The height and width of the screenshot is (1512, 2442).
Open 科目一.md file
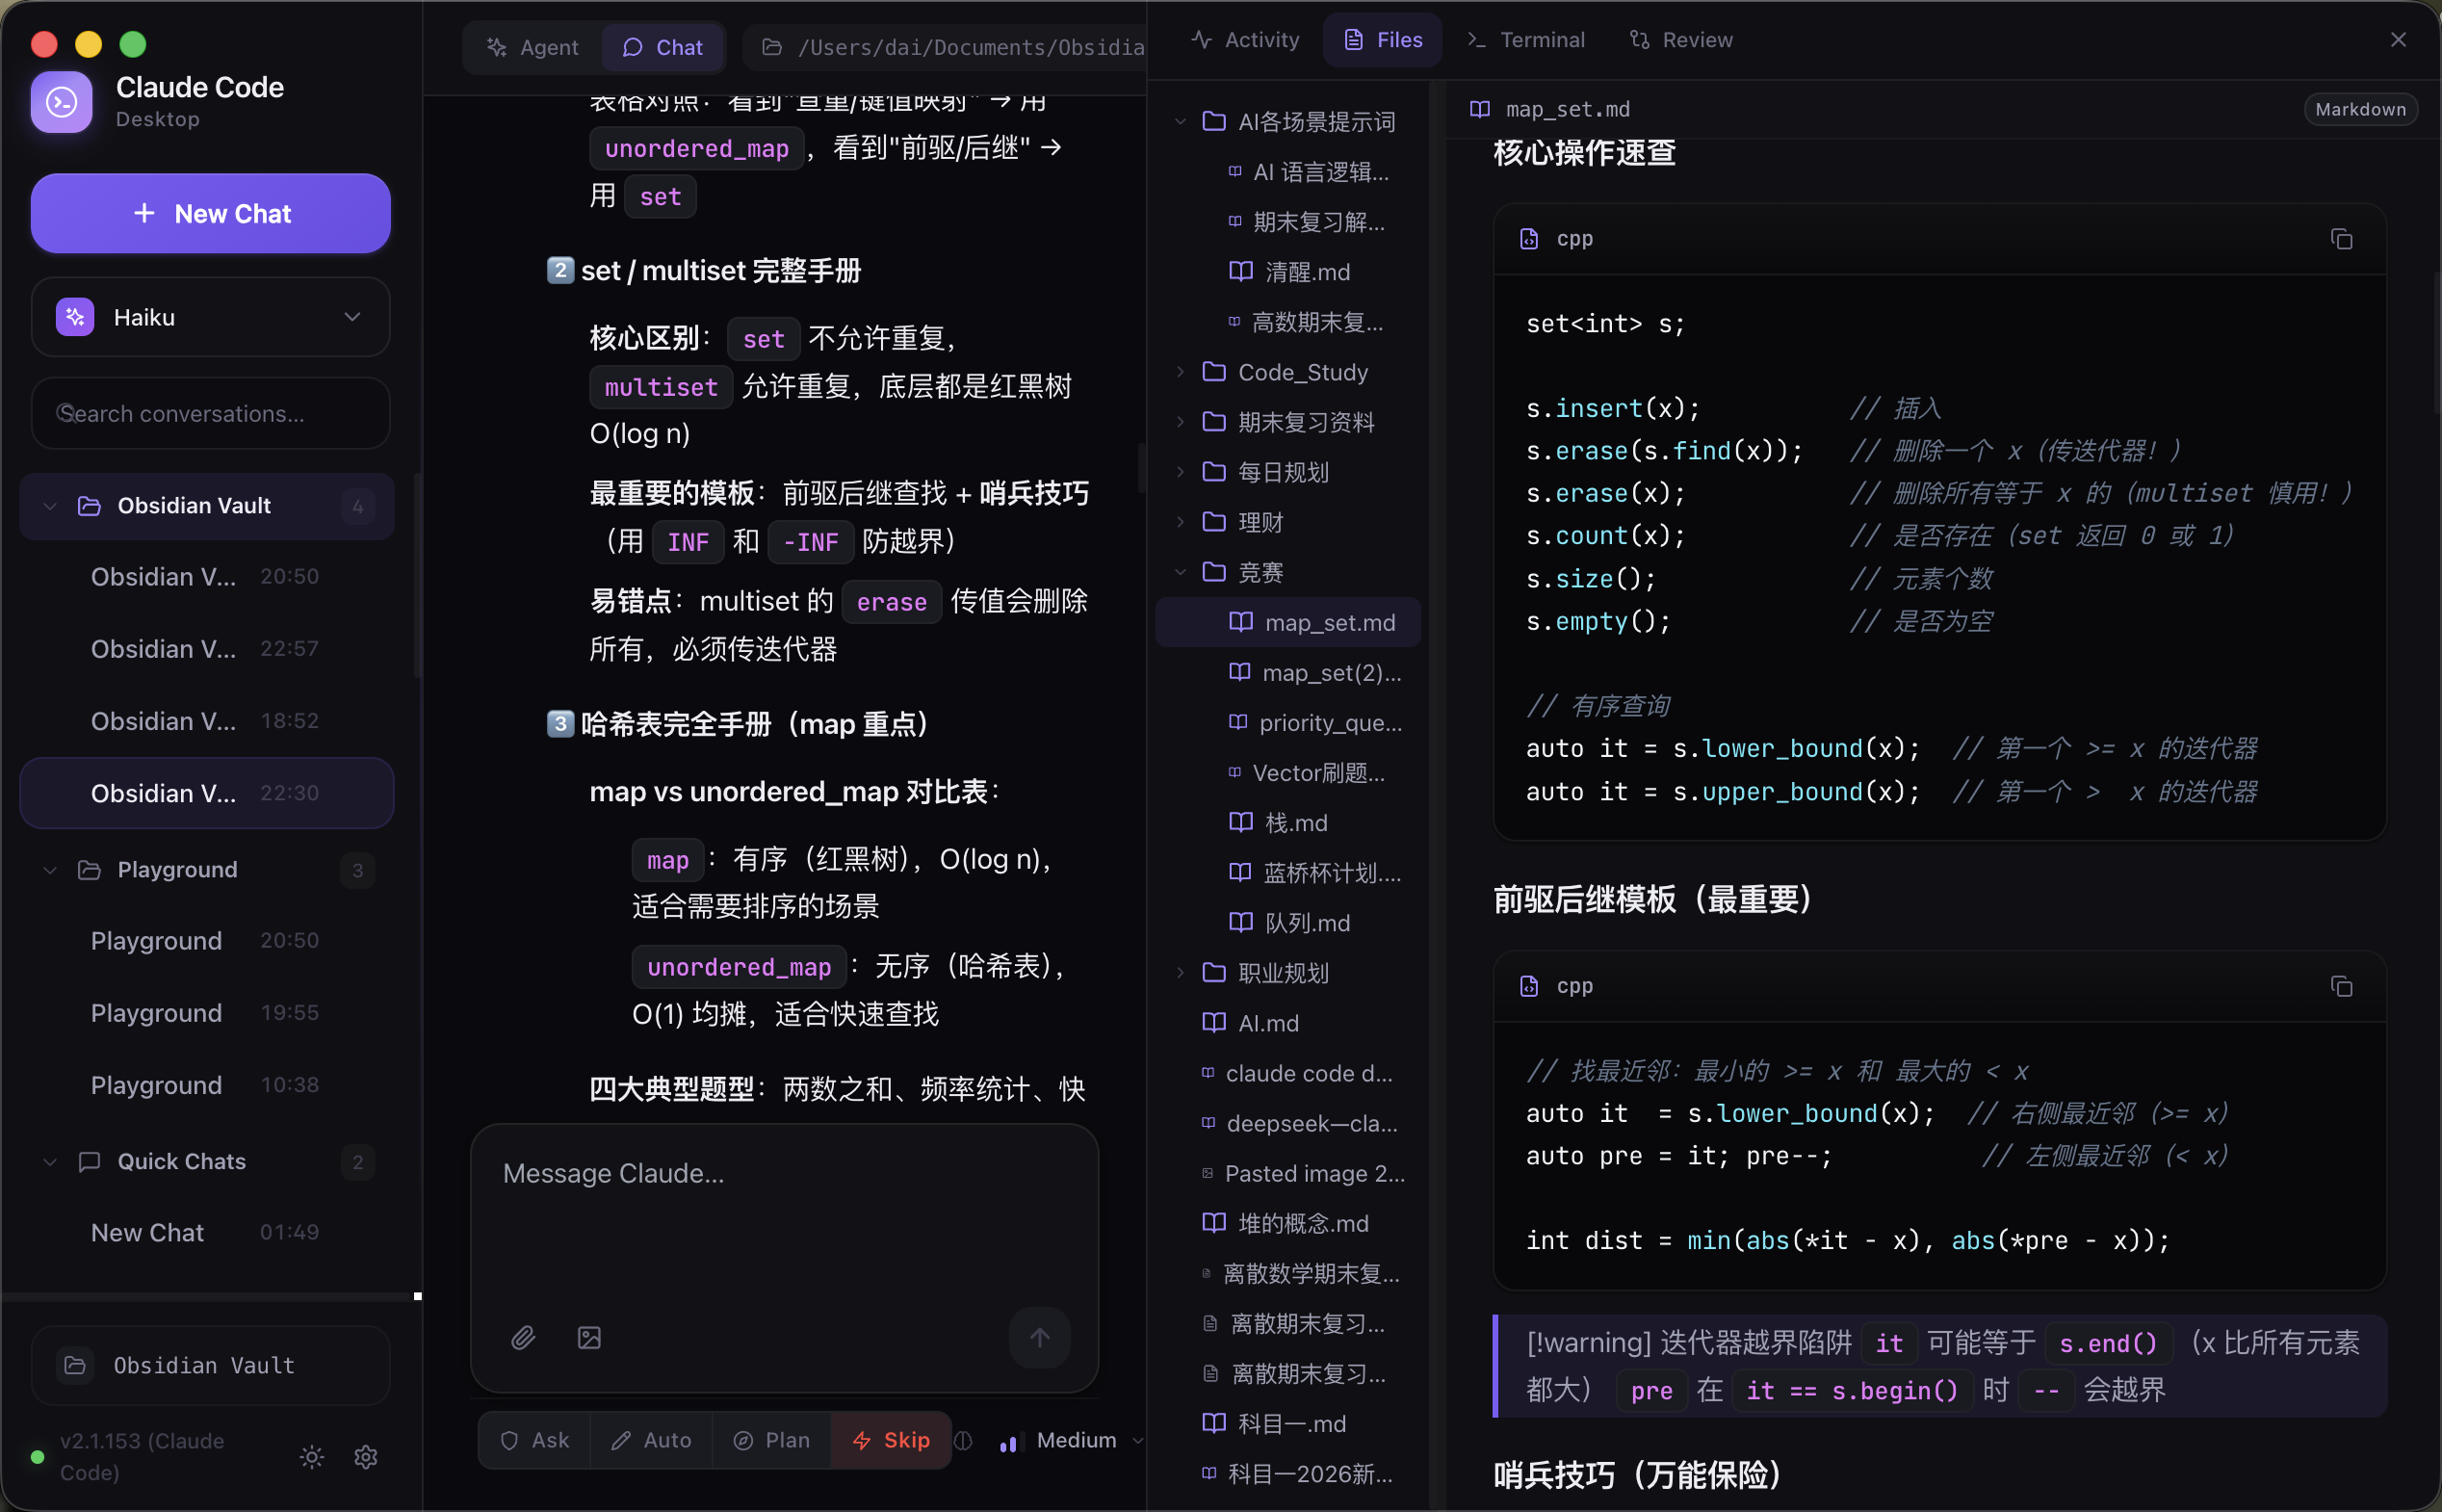(x=1288, y=1424)
